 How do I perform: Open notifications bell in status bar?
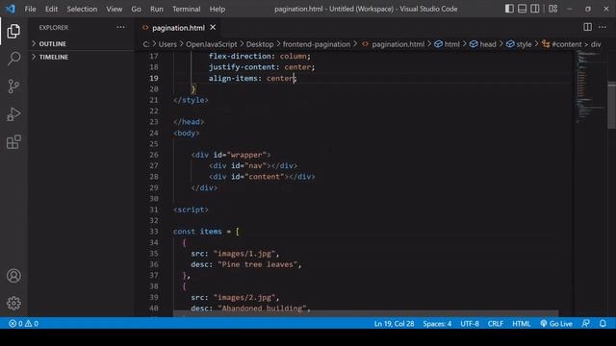click(603, 324)
